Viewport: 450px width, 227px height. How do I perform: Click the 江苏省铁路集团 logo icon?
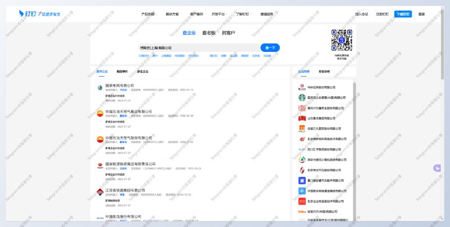(x=100, y=192)
